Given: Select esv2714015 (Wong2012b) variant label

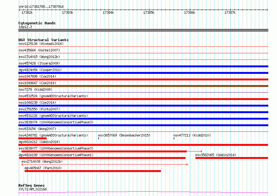Looking at the screenshot, I should coord(39,57).
